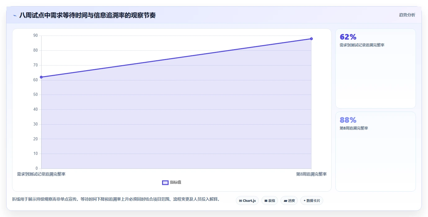This screenshot has width=428, height=217.
Task: Click the chart data point at 88
Action: click(311, 39)
